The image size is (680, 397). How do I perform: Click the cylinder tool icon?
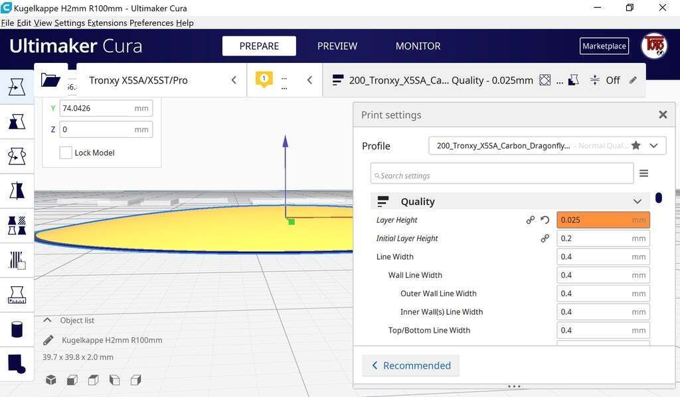pos(17,329)
